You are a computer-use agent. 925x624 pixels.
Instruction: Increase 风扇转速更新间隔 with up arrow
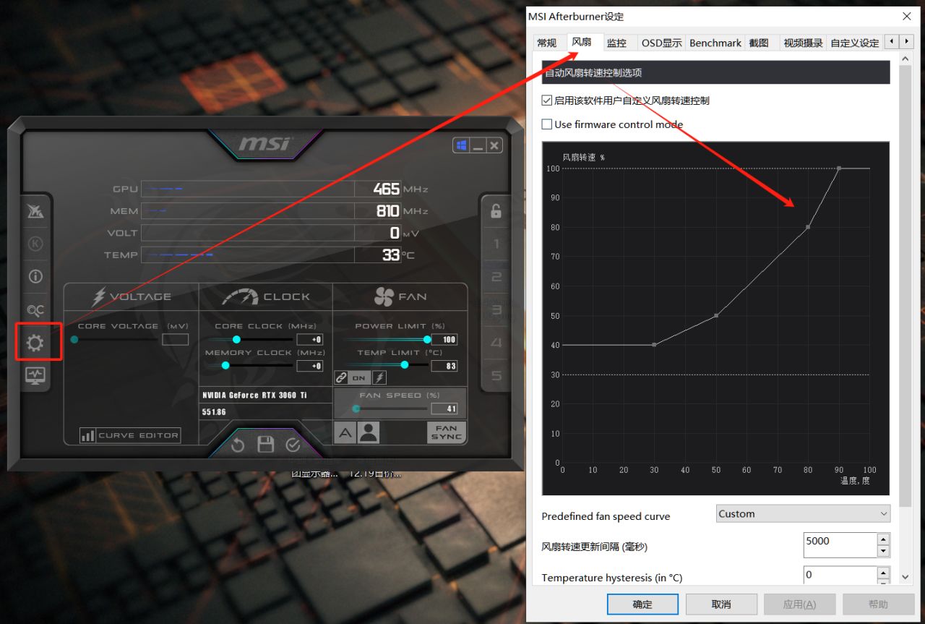coord(883,539)
